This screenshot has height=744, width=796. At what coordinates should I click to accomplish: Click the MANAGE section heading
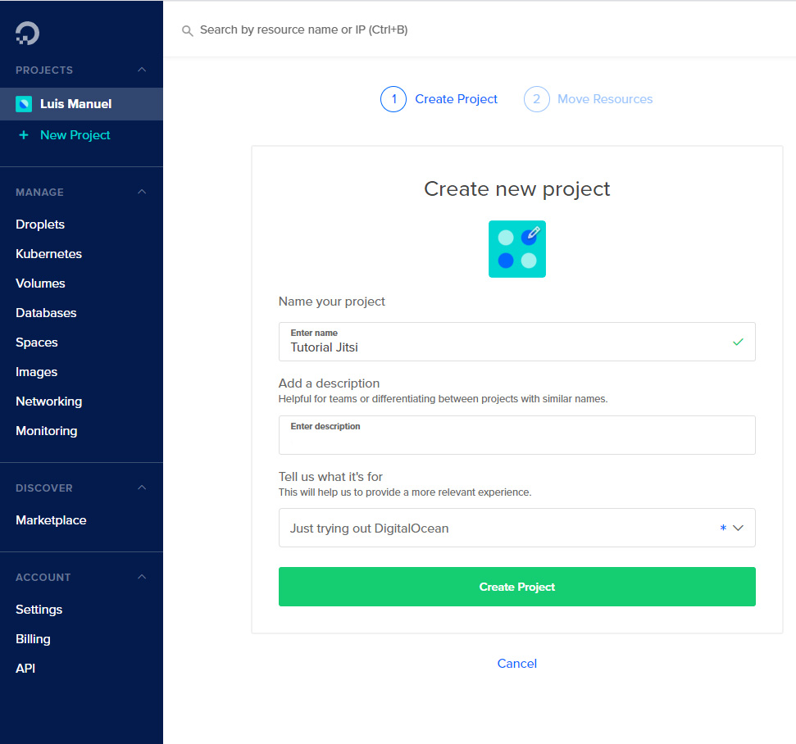[39, 193]
